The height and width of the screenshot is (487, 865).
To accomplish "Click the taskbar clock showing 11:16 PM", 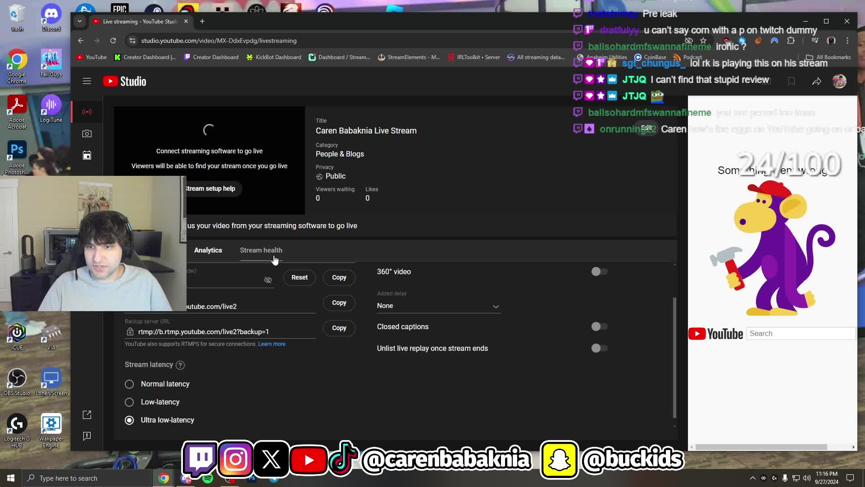I will (x=826, y=478).
